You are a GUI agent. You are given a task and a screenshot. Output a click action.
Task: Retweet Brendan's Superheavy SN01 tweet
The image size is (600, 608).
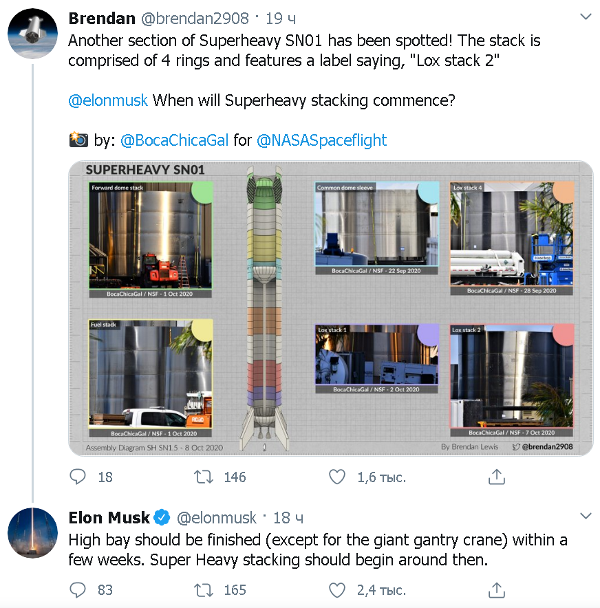[204, 477]
